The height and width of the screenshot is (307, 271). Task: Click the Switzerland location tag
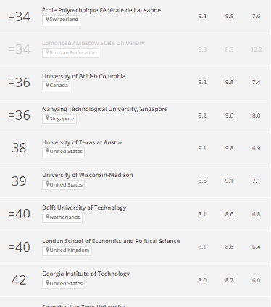(61, 20)
